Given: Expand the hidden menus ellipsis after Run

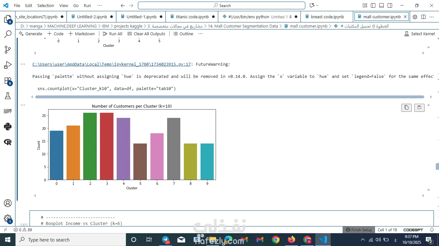Looking at the screenshot, I should point(100,5).
